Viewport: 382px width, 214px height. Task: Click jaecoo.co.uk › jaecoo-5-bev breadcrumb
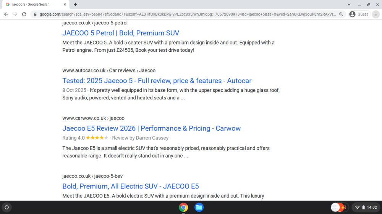[x=92, y=176]
